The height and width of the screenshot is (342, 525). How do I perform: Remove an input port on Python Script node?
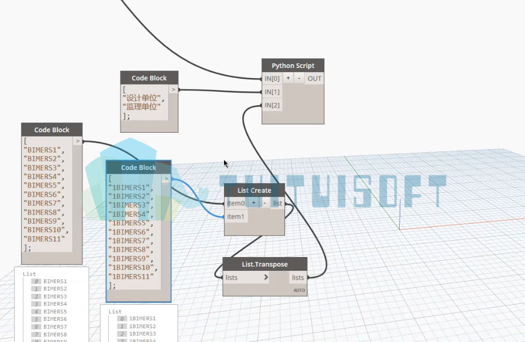click(x=299, y=79)
